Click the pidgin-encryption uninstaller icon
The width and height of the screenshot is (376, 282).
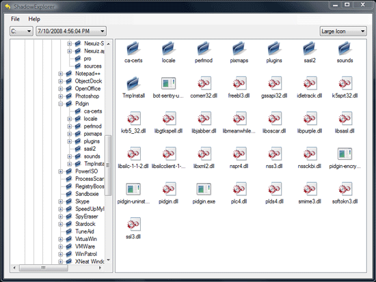(x=345, y=154)
